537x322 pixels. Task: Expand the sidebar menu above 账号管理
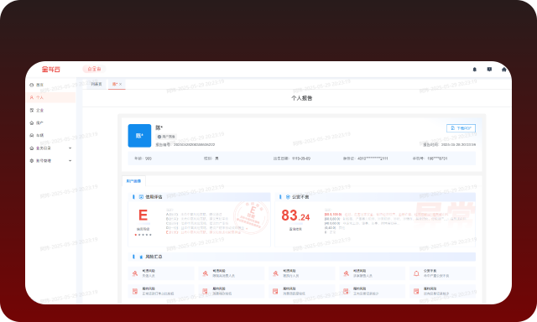(x=70, y=148)
